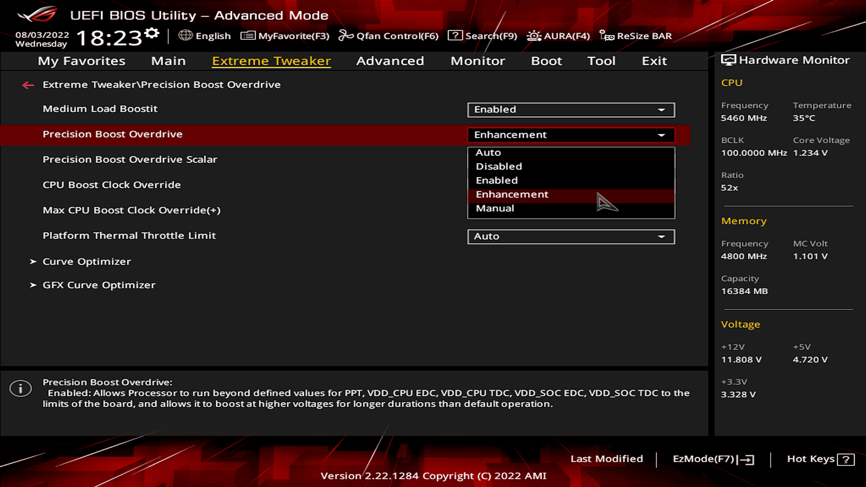Open ReSize BAR settings icon

(x=606, y=36)
